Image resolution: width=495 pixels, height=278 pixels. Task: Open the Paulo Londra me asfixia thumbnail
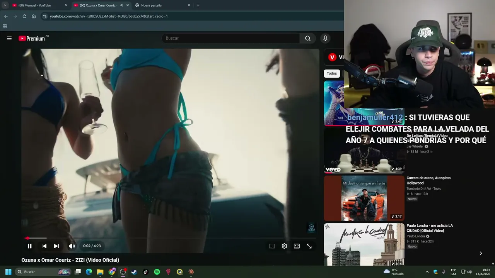coord(364,244)
